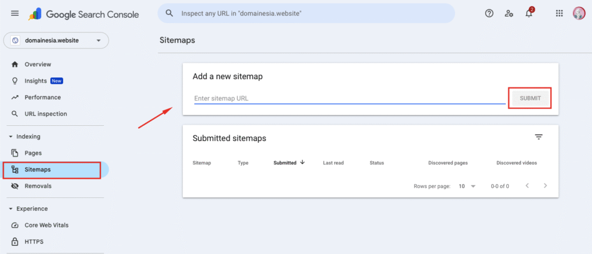
Task: Click the Performance trend icon
Action: (x=14, y=97)
